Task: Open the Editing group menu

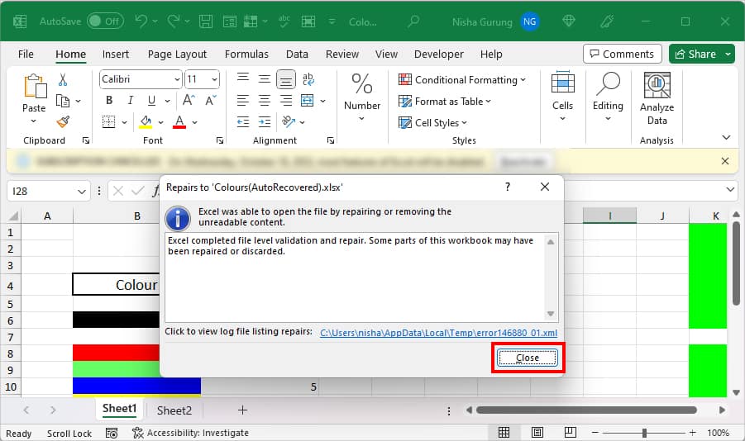Action: pos(608,97)
